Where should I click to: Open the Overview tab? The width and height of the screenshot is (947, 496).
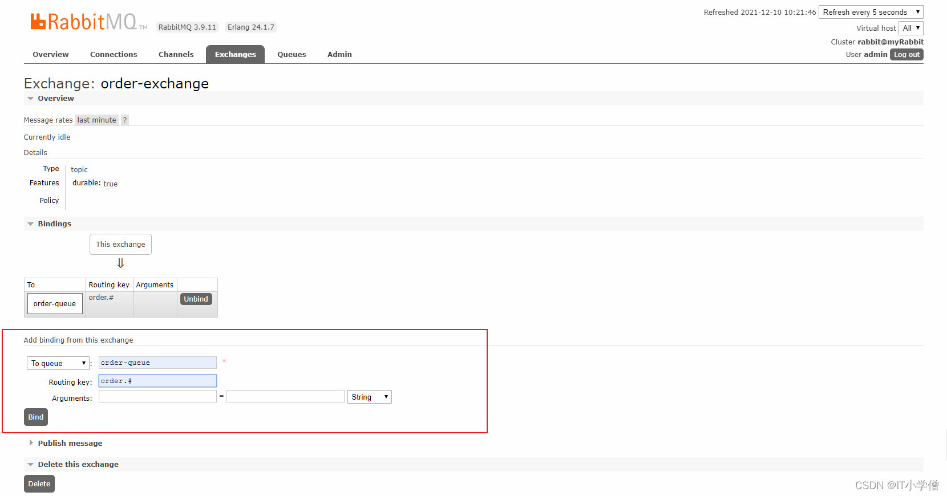coord(51,54)
